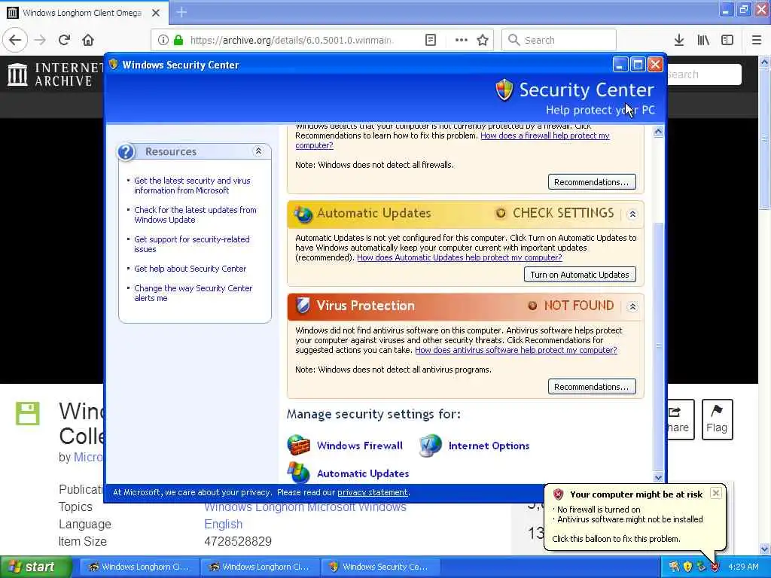Click the Internet Options globe icon
771x578 pixels.
point(430,446)
